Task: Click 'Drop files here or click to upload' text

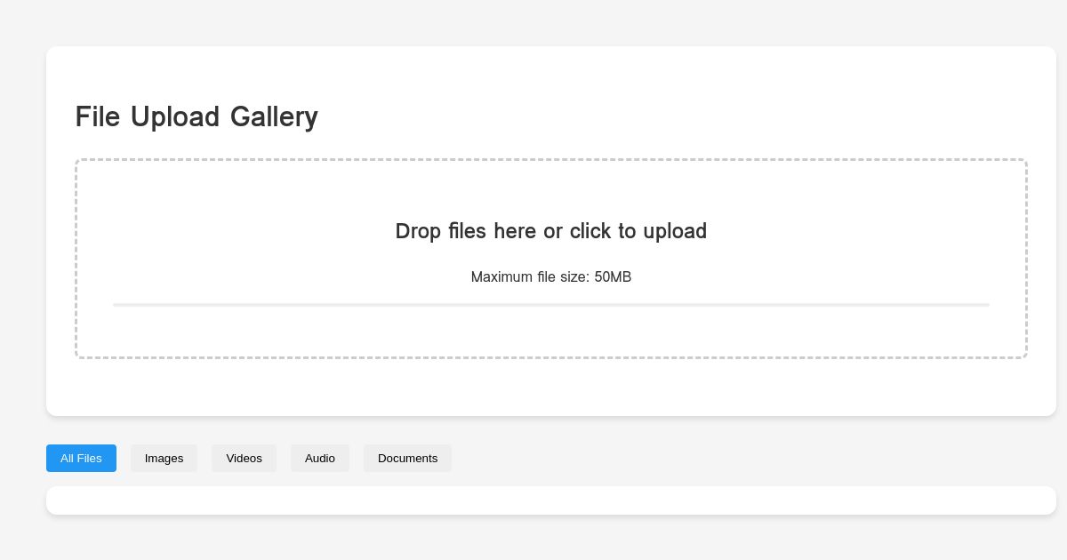Action: (x=550, y=231)
